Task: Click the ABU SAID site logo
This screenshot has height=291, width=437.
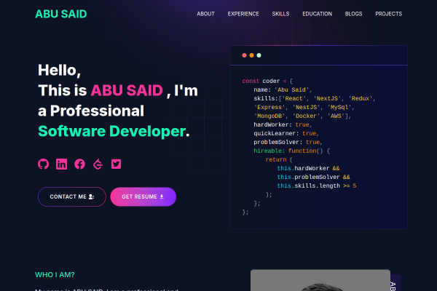Action: point(61,14)
